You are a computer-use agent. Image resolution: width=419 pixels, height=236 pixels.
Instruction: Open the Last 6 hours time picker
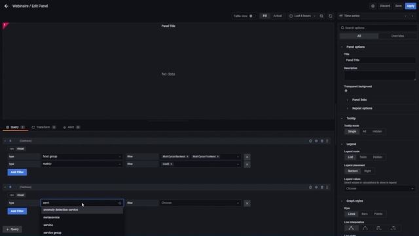tap(302, 16)
